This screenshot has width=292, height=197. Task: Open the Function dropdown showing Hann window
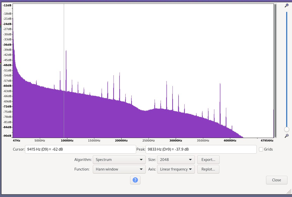(x=119, y=169)
